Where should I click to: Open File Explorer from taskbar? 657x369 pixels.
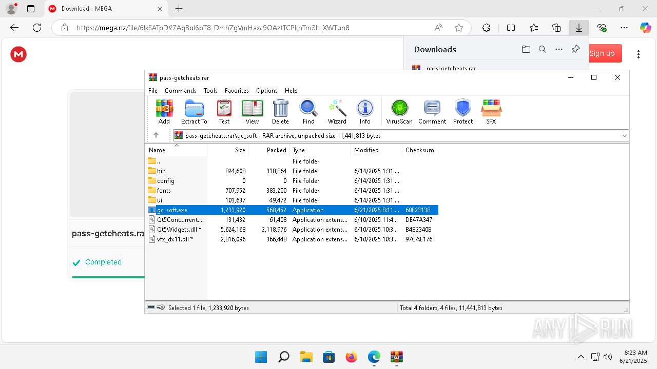(x=306, y=357)
